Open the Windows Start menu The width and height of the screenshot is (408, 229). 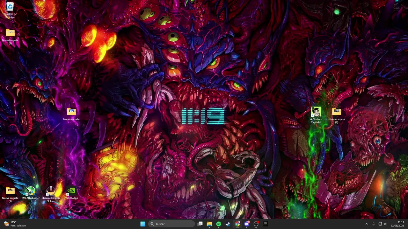point(143,224)
